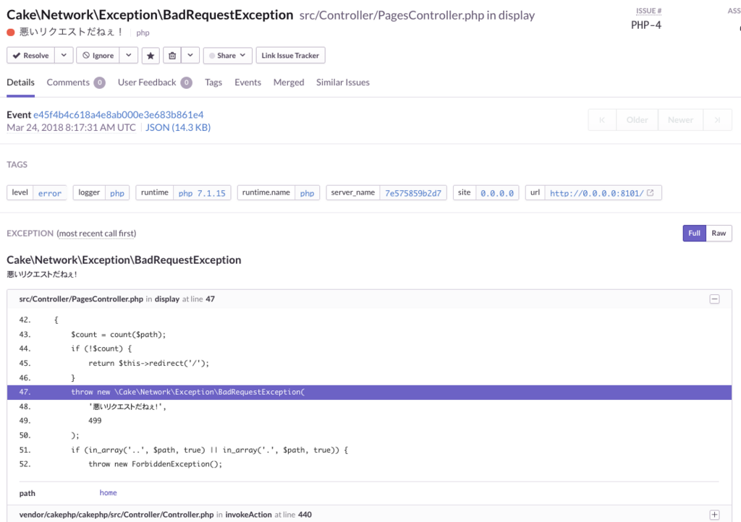Click Link Issue Tracker button
Screen dimensions: 741x522
[290, 55]
